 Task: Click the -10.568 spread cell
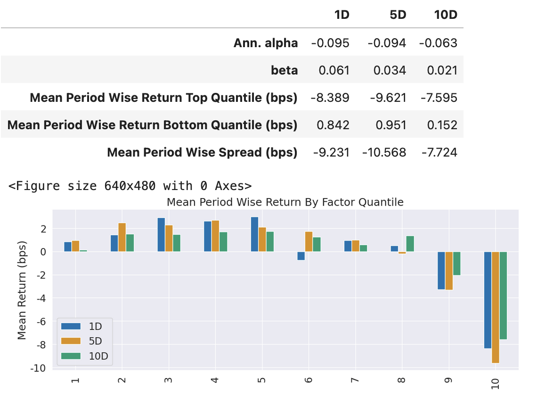[x=384, y=153]
